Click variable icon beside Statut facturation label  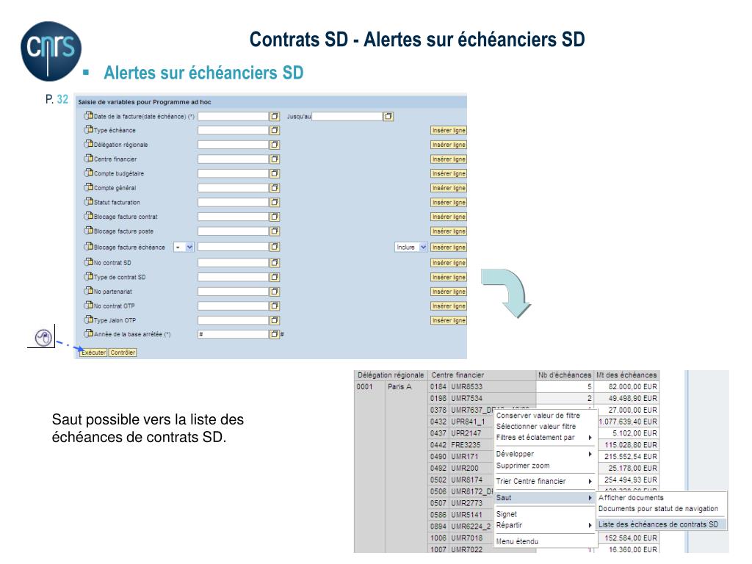[x=88, y=201]
